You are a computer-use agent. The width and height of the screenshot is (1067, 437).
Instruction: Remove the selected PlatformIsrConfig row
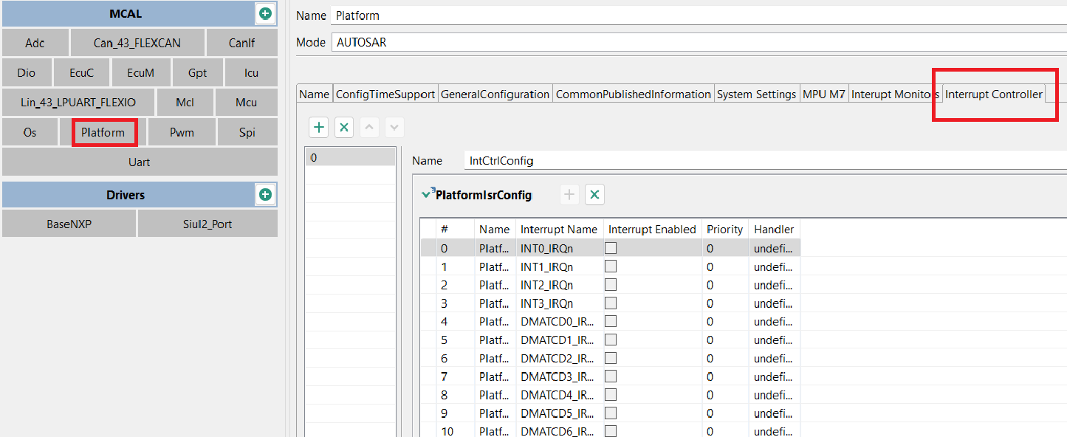[x=594, y=195]
